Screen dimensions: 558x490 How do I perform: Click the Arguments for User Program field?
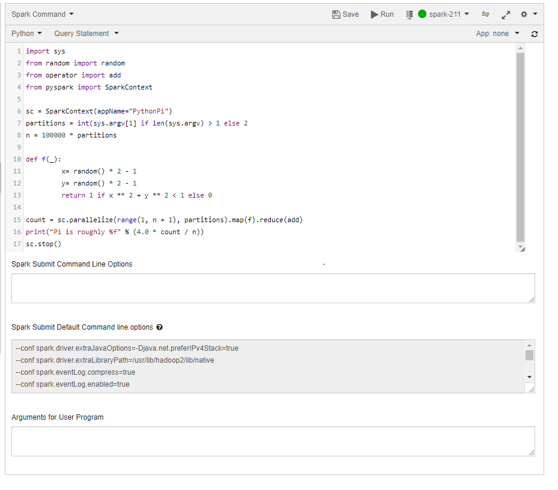pyautogui.click(x=273, y=441)
